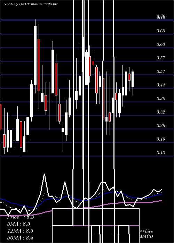Viewport: 174px width, 243px height.
Task: Select the 3.13 price axis label
Action: tap(161, 153)
